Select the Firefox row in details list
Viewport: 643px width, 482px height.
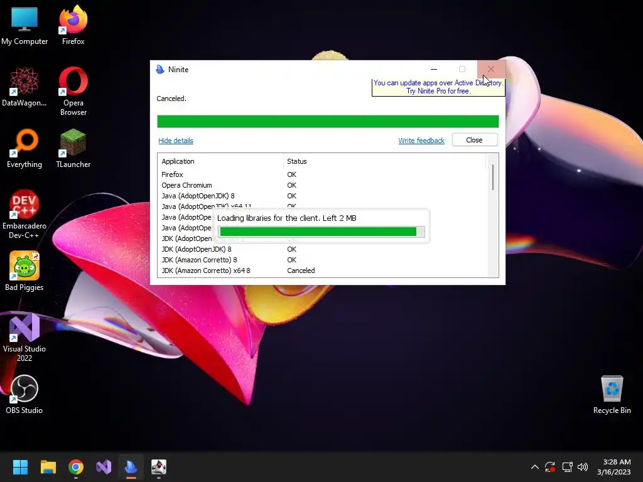(322, 174)
